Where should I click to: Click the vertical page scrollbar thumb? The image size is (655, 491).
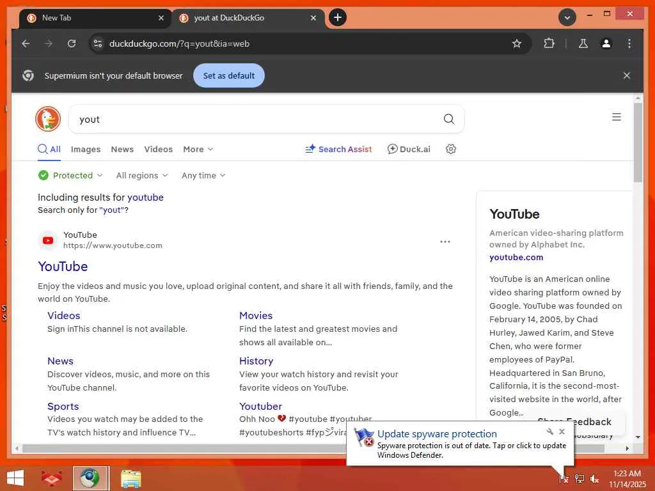(x=638, y=142)
